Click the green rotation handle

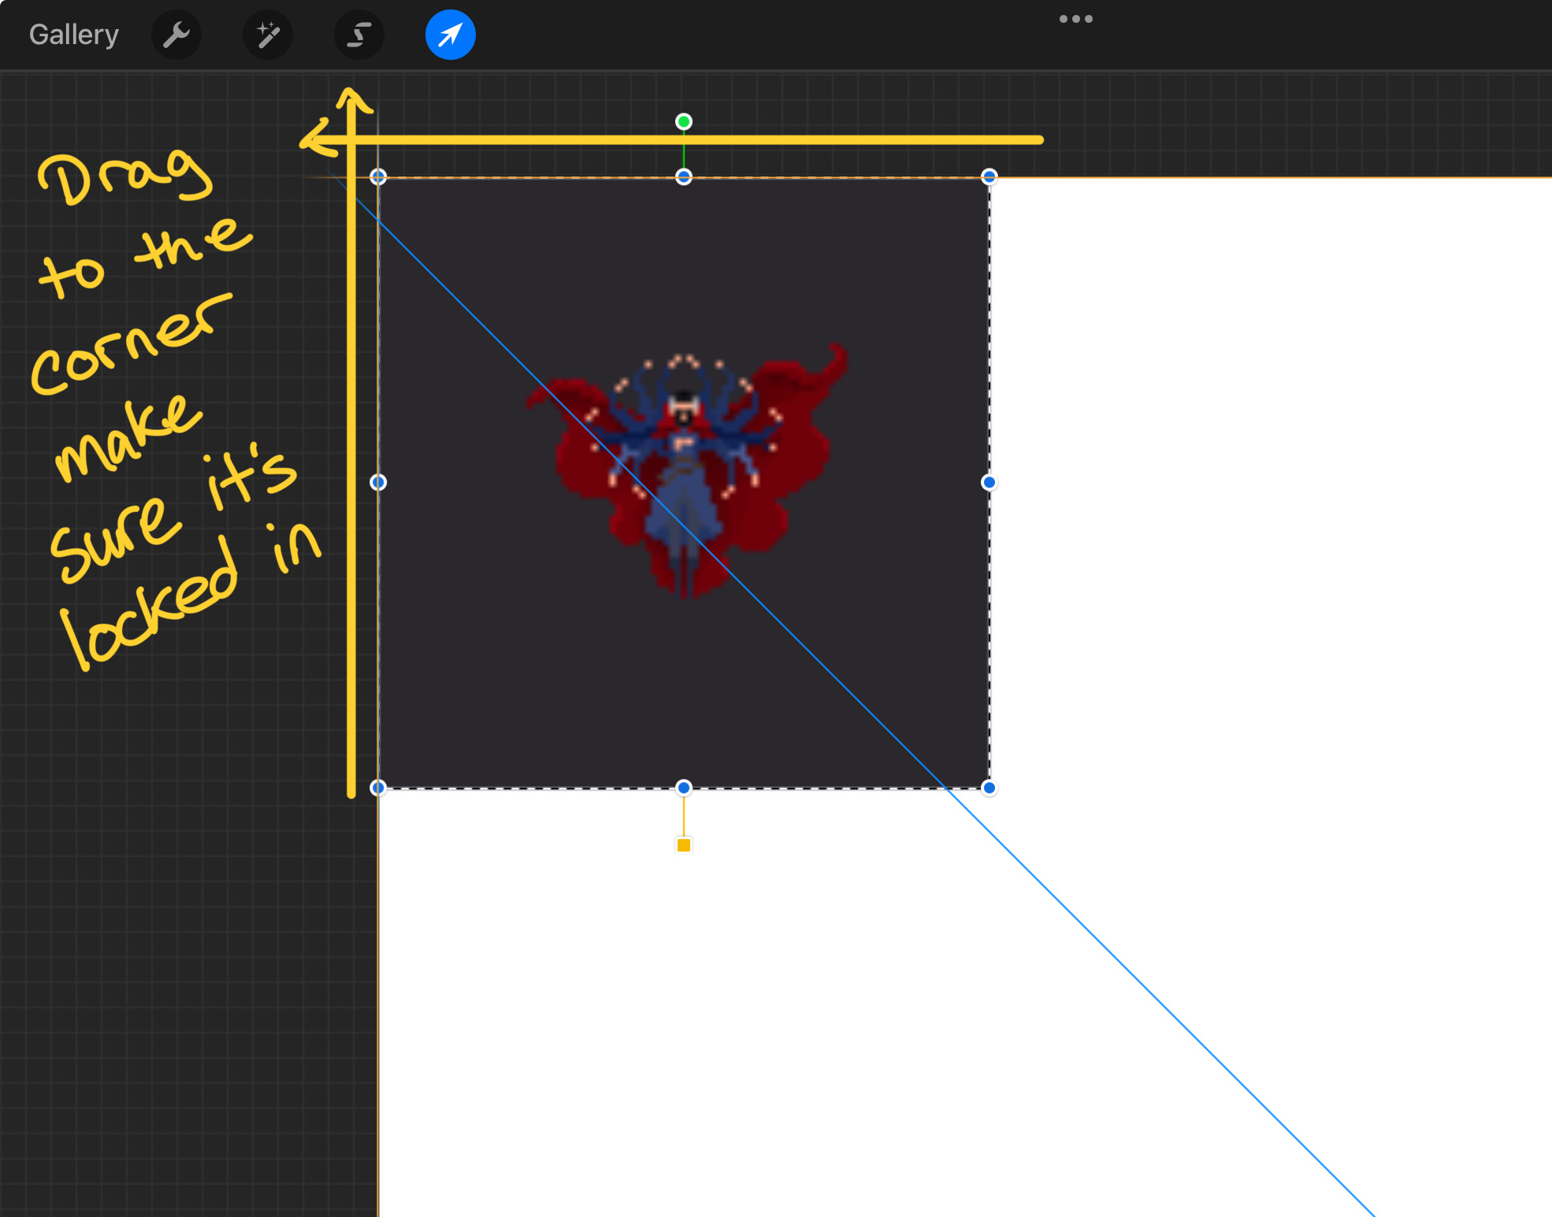pyautogui.click(x=684, y=121)
